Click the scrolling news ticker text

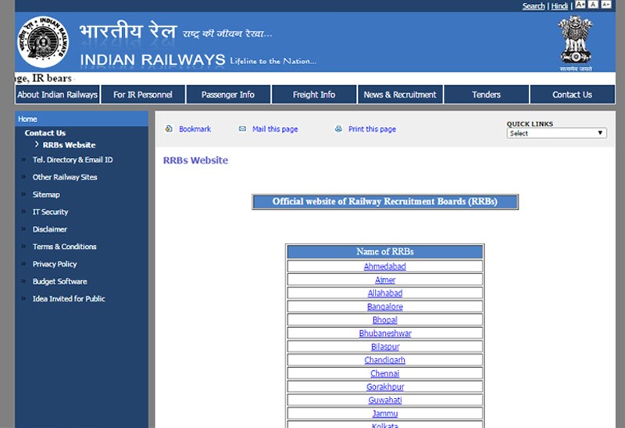pyautogui.click(x=43, y=78)
